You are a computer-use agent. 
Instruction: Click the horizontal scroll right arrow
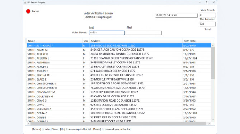209,124
